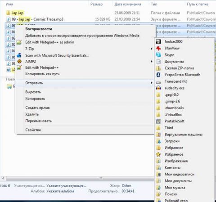
Task: Select .gimp-2.6 in Send To list
Action: [172, 101]
